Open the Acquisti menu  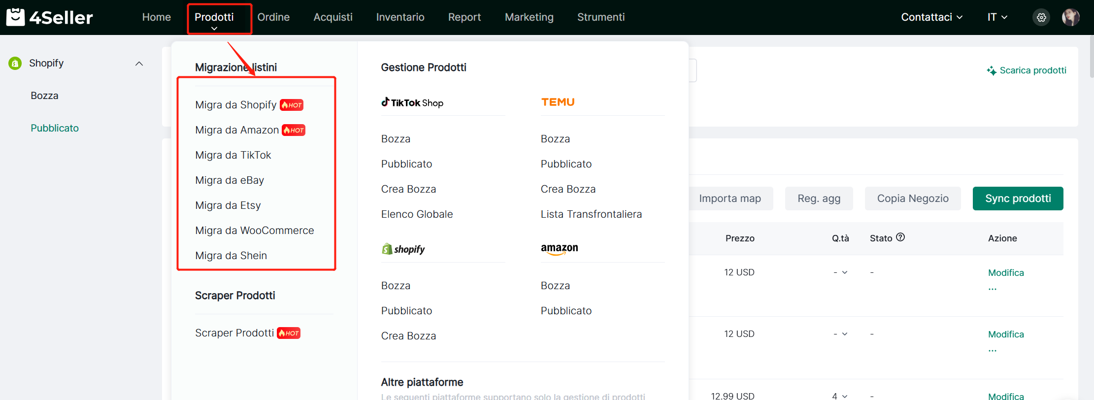[x=333, y=17]
